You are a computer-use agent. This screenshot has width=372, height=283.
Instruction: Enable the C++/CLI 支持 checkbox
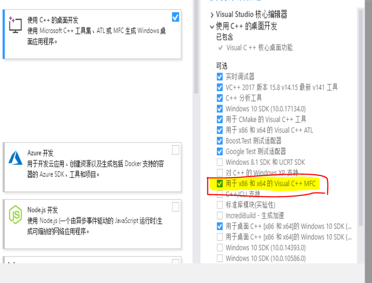click(220, 194)
